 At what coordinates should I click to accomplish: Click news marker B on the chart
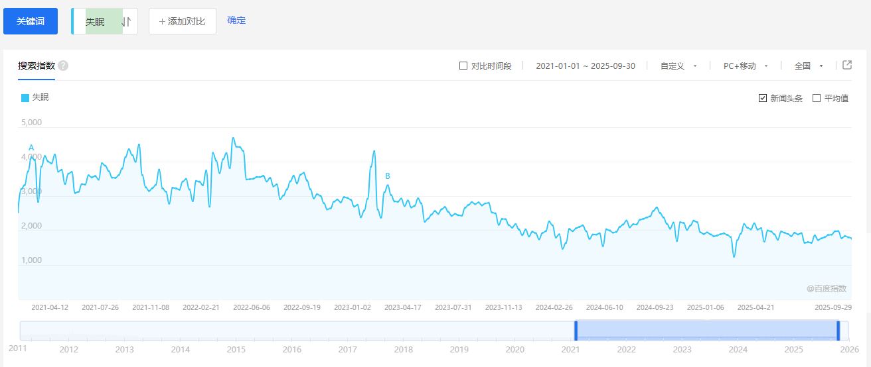(x=388, y=176)
